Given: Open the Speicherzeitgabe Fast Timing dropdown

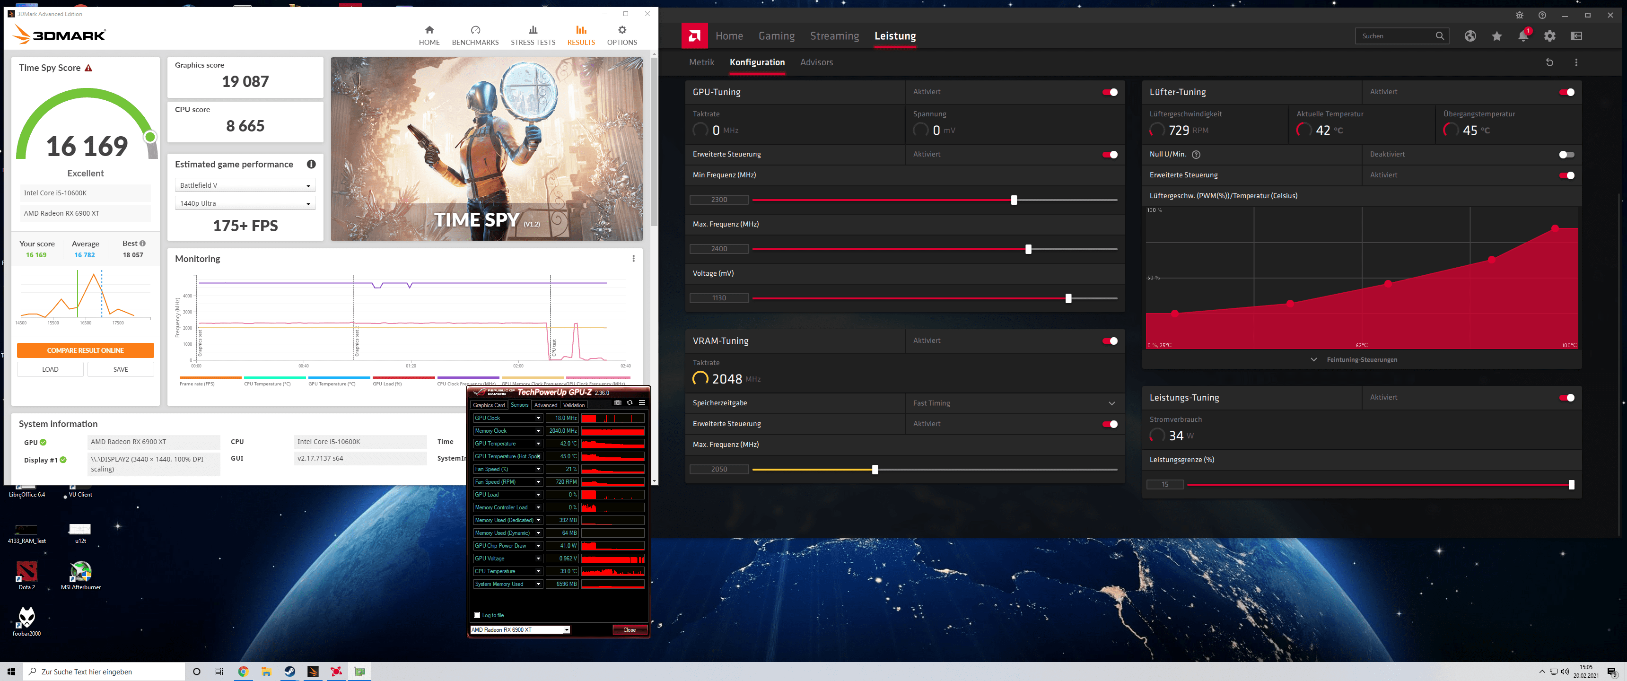Looking at the screenshot, I should [1015, 403].
